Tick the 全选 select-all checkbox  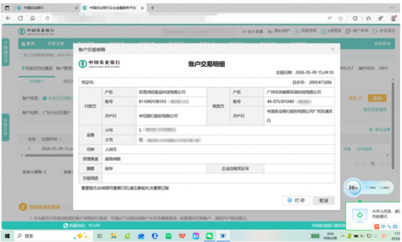click(x=23, y=139)
